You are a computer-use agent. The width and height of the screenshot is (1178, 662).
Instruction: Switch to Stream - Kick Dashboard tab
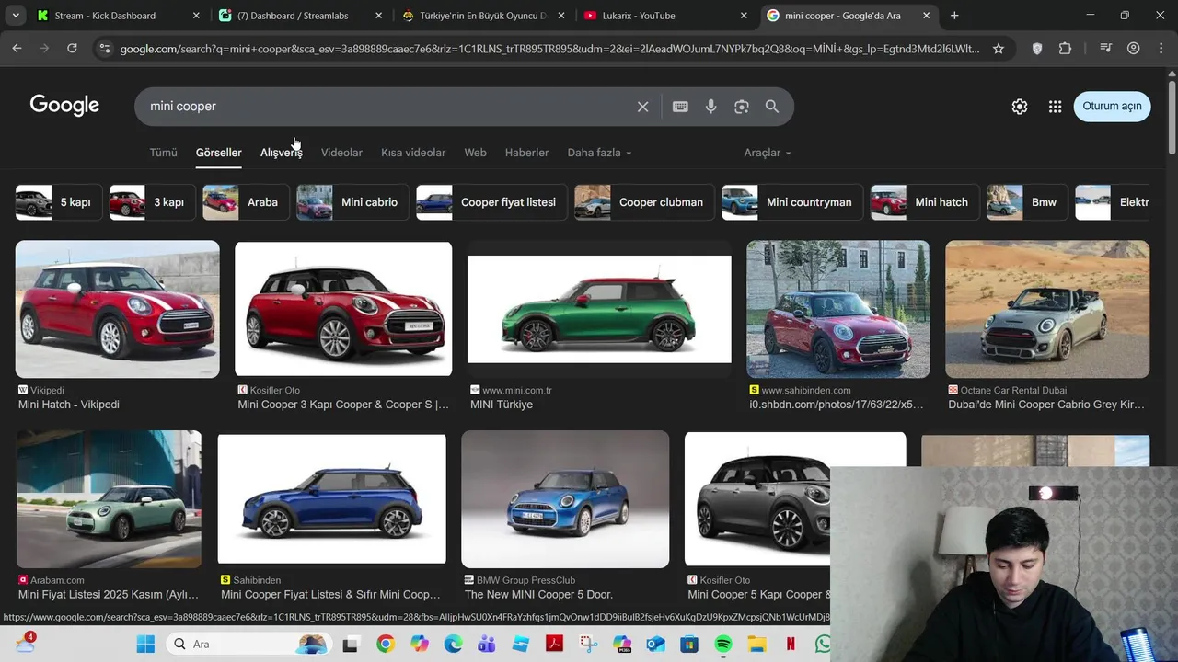click(x=118, y=16)
